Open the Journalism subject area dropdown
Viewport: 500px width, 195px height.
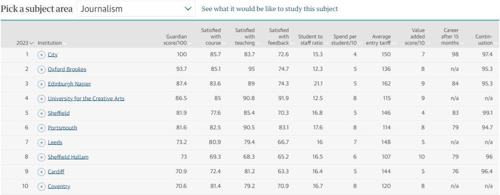[136, 9]
